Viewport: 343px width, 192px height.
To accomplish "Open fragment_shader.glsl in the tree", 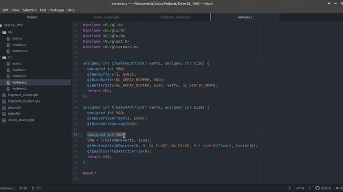I will 23,95.
